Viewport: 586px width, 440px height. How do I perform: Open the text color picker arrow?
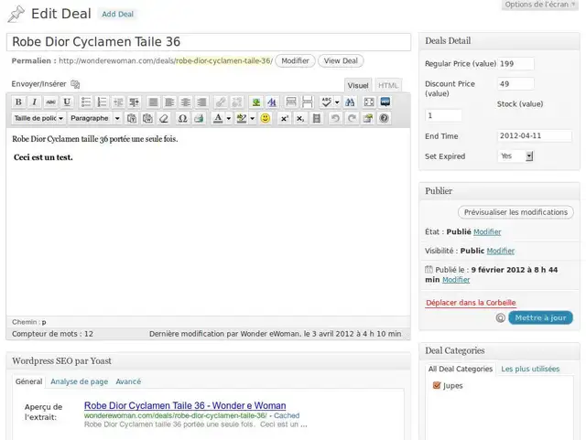[229, 118]
